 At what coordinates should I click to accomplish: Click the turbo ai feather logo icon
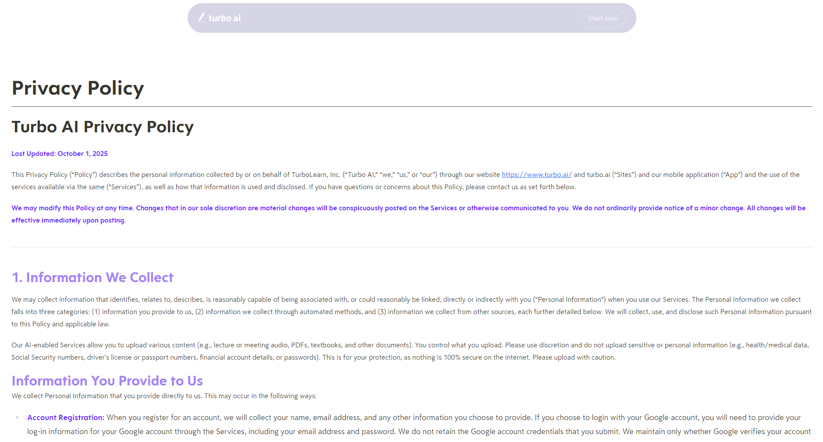pos(202,18)
